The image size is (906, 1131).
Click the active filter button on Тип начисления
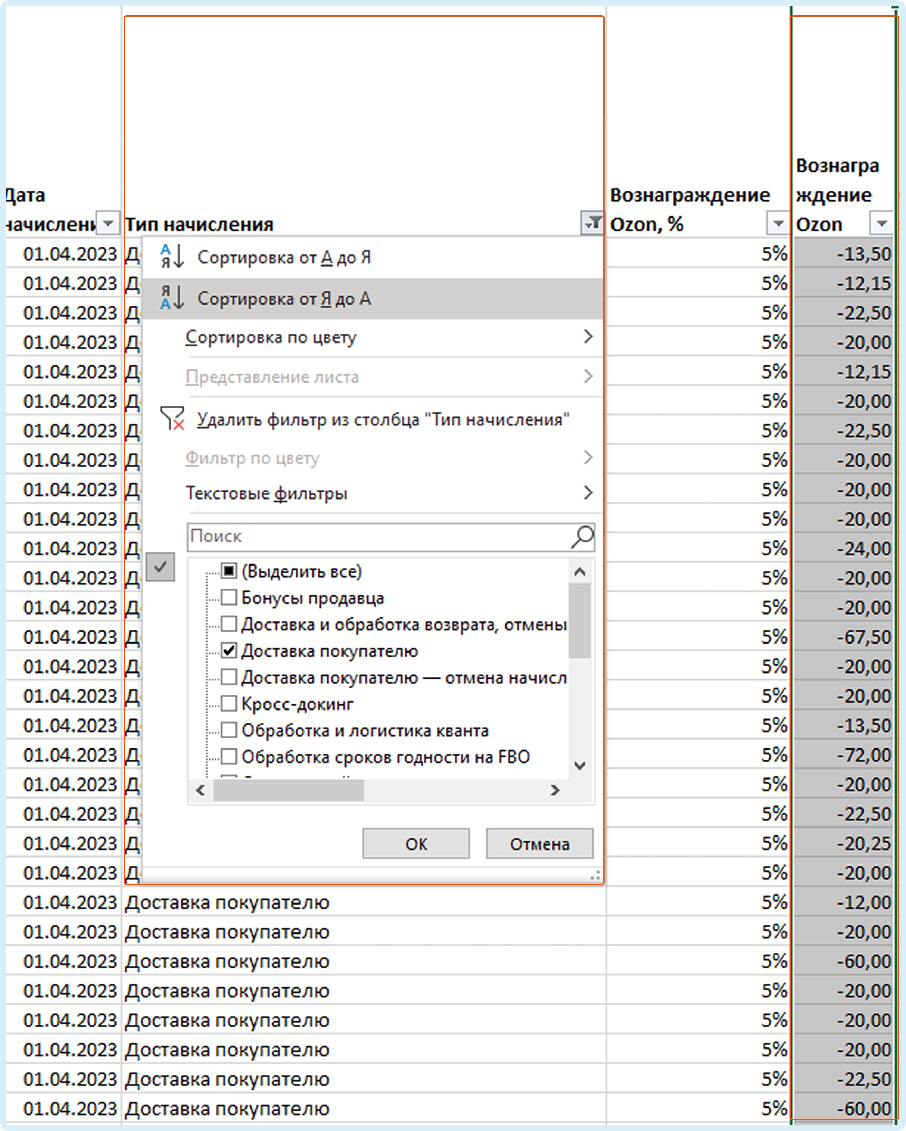[x=592, y=223]
